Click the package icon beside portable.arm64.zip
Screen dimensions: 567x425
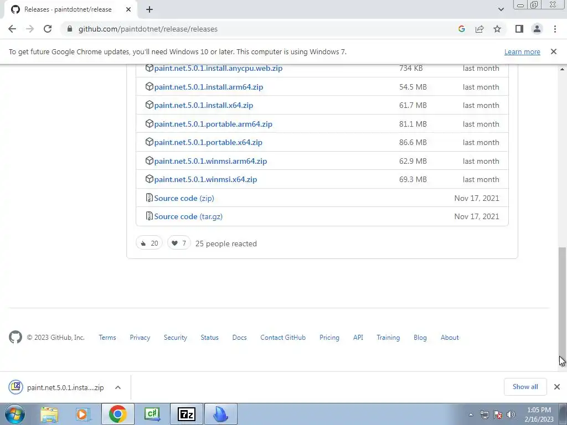point(150,123)
